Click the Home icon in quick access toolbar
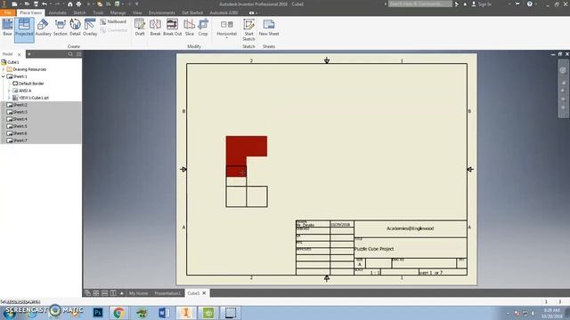This screenshot has width=570, height=320. coord(70,4)
